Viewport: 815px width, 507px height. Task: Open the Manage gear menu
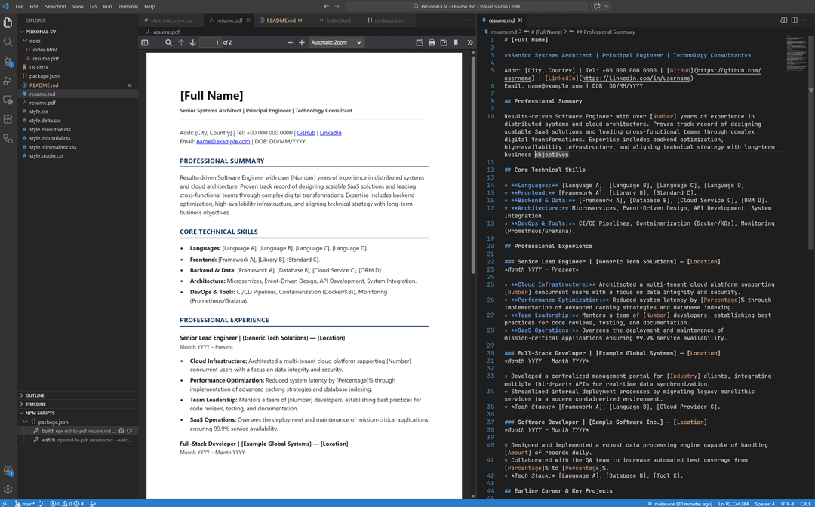click(x=8, y=490)
